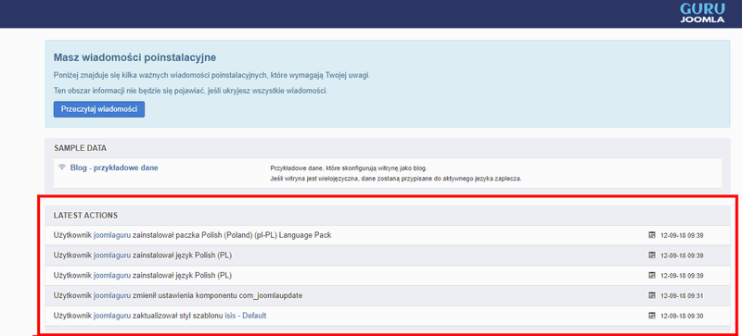The image size is (742, 336).
Task: Click the Przeczytaj wiadomości button
Action: [x=99, y=109]
